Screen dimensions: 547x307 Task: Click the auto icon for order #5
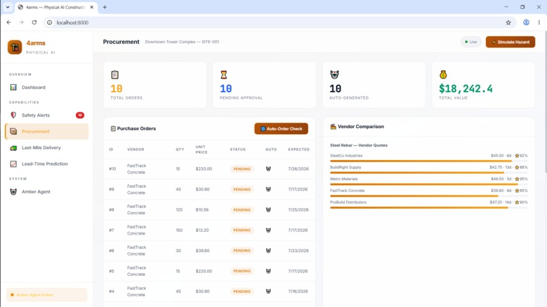coord(268,271)
